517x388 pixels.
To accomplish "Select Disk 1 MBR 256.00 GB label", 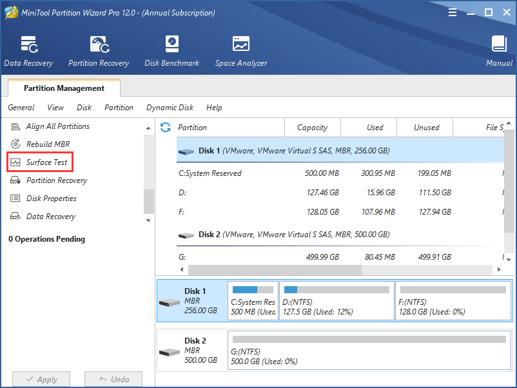I will (x=200, y=300).
